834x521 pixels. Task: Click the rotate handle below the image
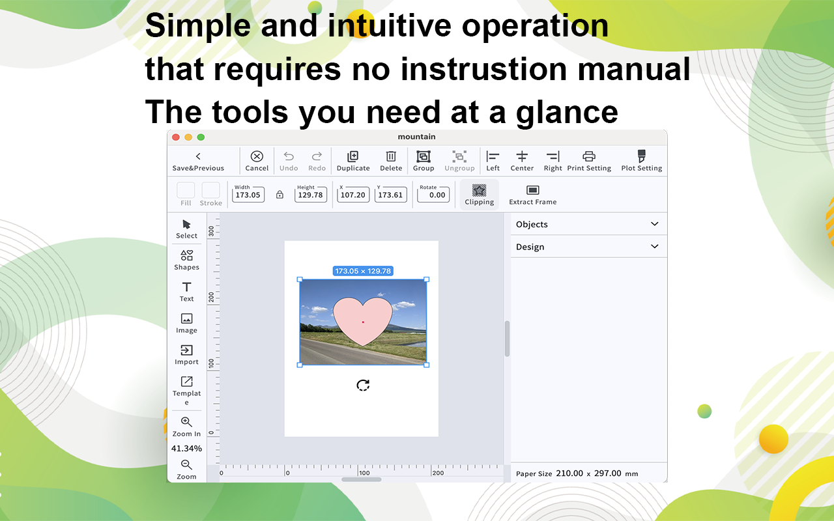pyautogui.click(x=363, y=386)
